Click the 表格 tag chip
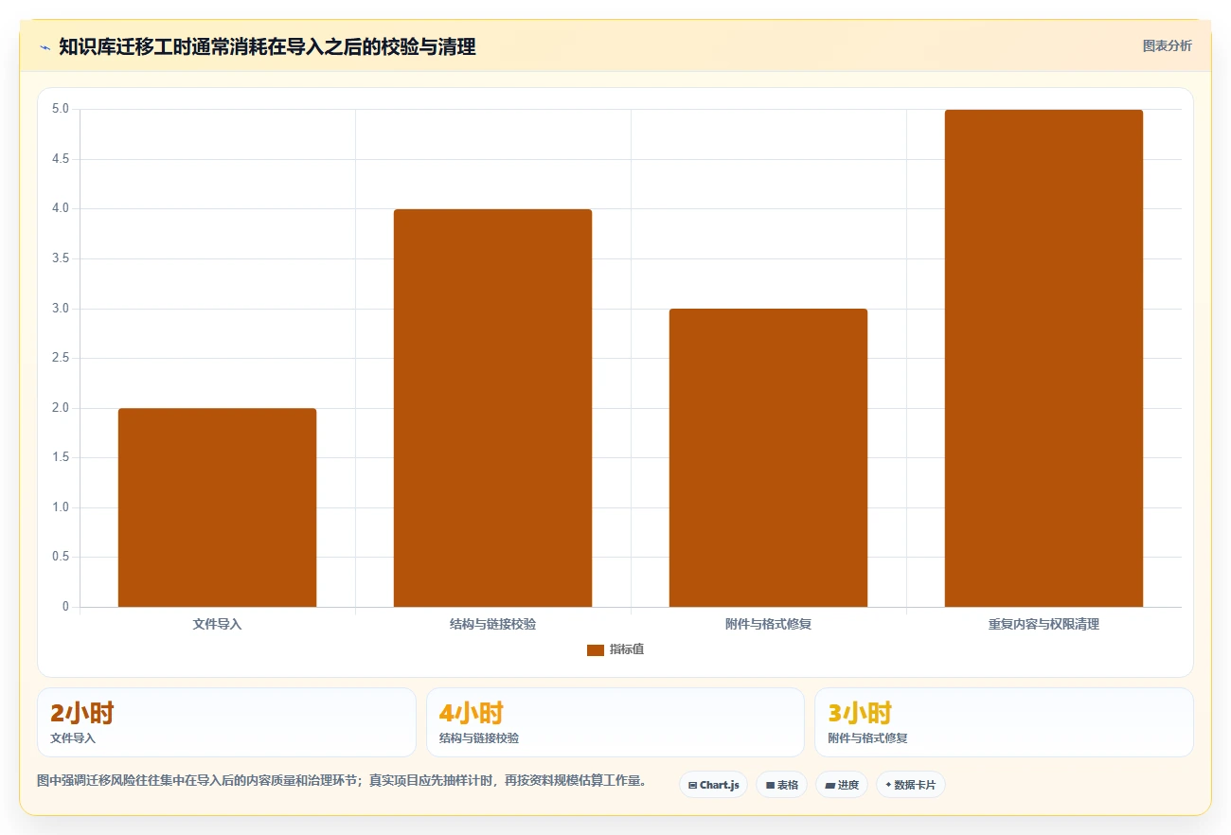 pos(781,785)
